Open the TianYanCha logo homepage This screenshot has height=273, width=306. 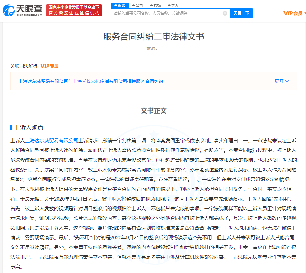click(x=23, y=10)
